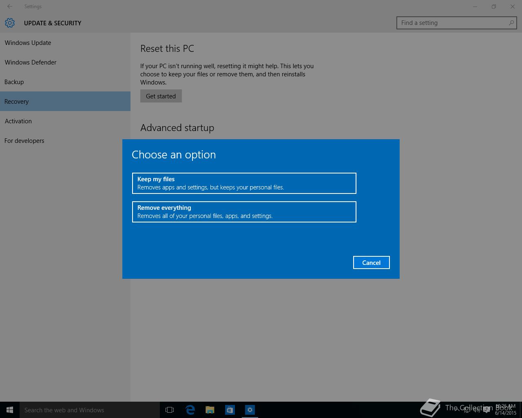Select the Settings app taskbar icon

point(250,410)
